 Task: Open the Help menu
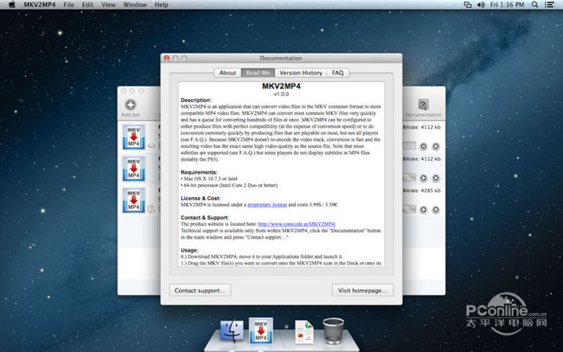click(x=161, y=5)
